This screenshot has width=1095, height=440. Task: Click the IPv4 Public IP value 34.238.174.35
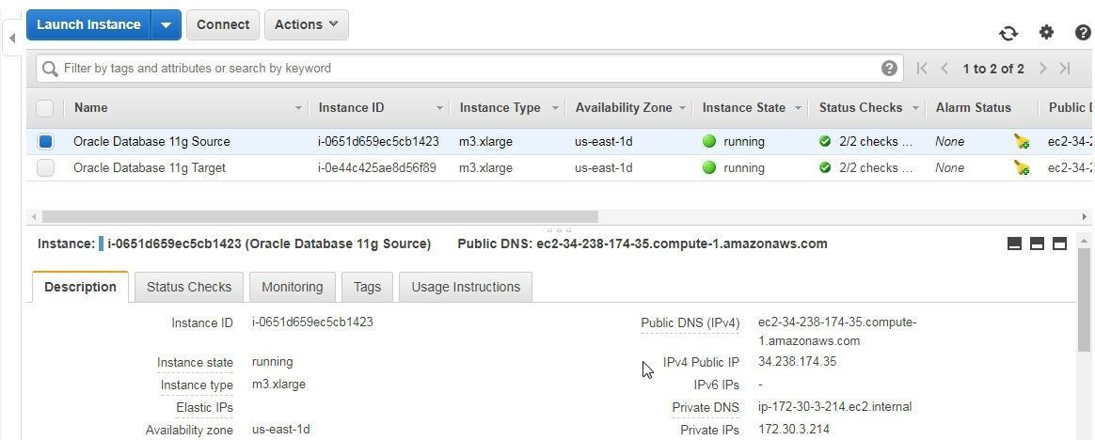point(797,362)
